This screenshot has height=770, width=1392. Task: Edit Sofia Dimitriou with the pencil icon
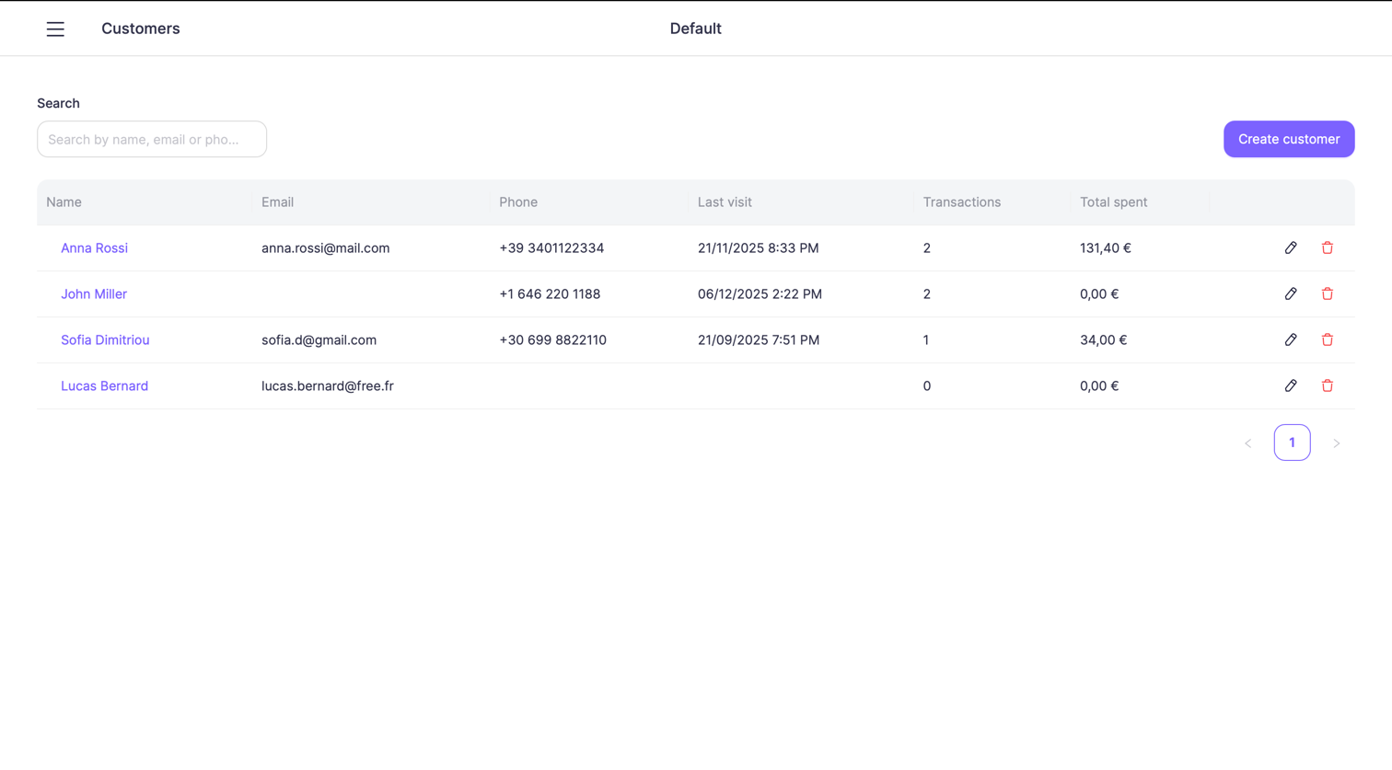tap(1291, 339)
